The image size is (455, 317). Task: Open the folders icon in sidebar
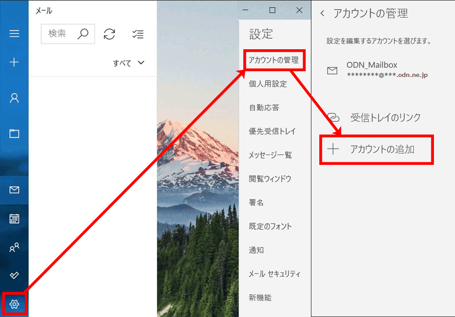tap(14, 133)
